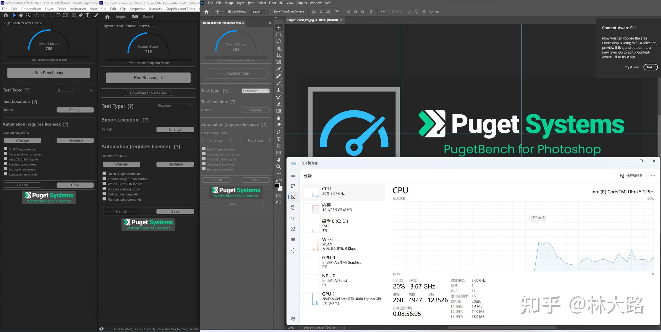Select the Blur tool
Viewport: 661px width, 332px height.
click(278, 118)
